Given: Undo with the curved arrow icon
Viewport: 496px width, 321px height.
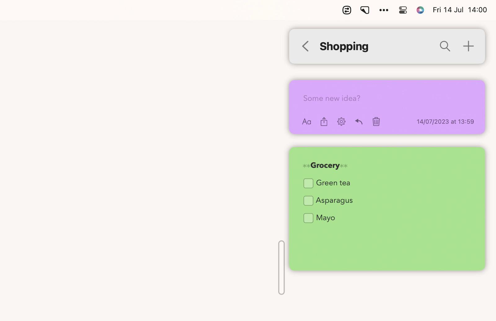Looking at the screenshot, I should point(359,122).
